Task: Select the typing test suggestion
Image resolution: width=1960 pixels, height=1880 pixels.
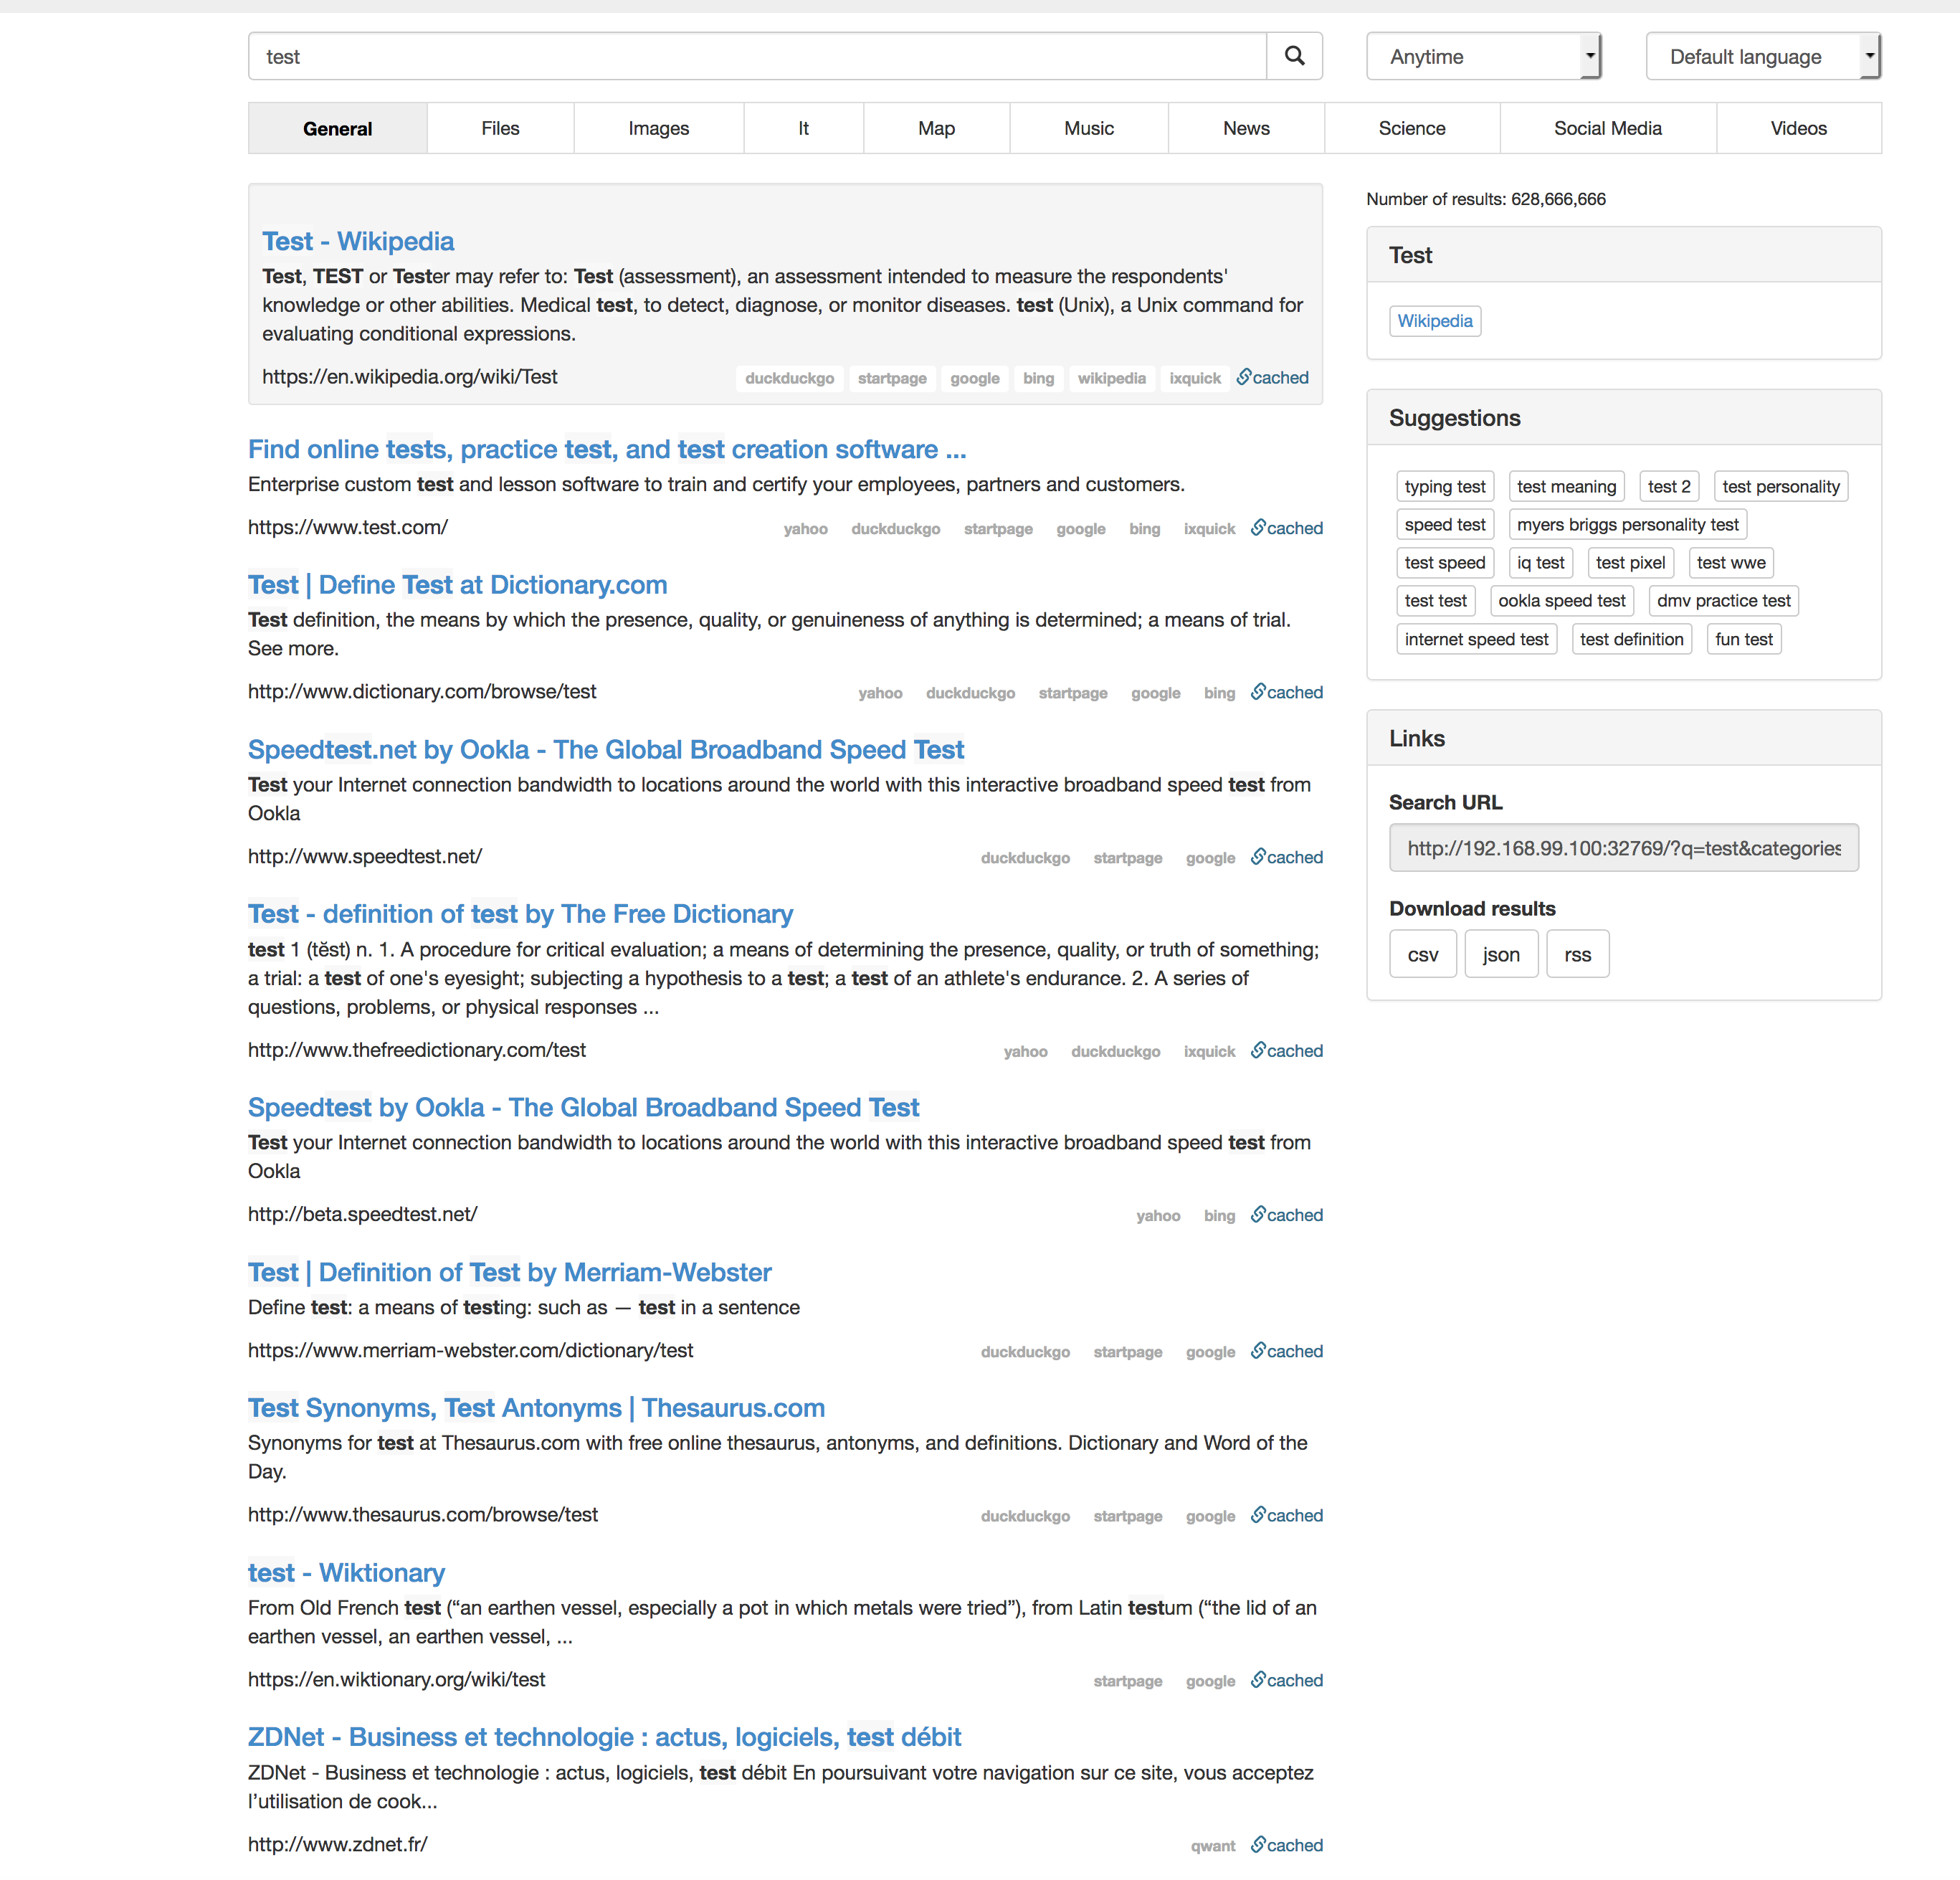Action: (x=1445, y=486)
